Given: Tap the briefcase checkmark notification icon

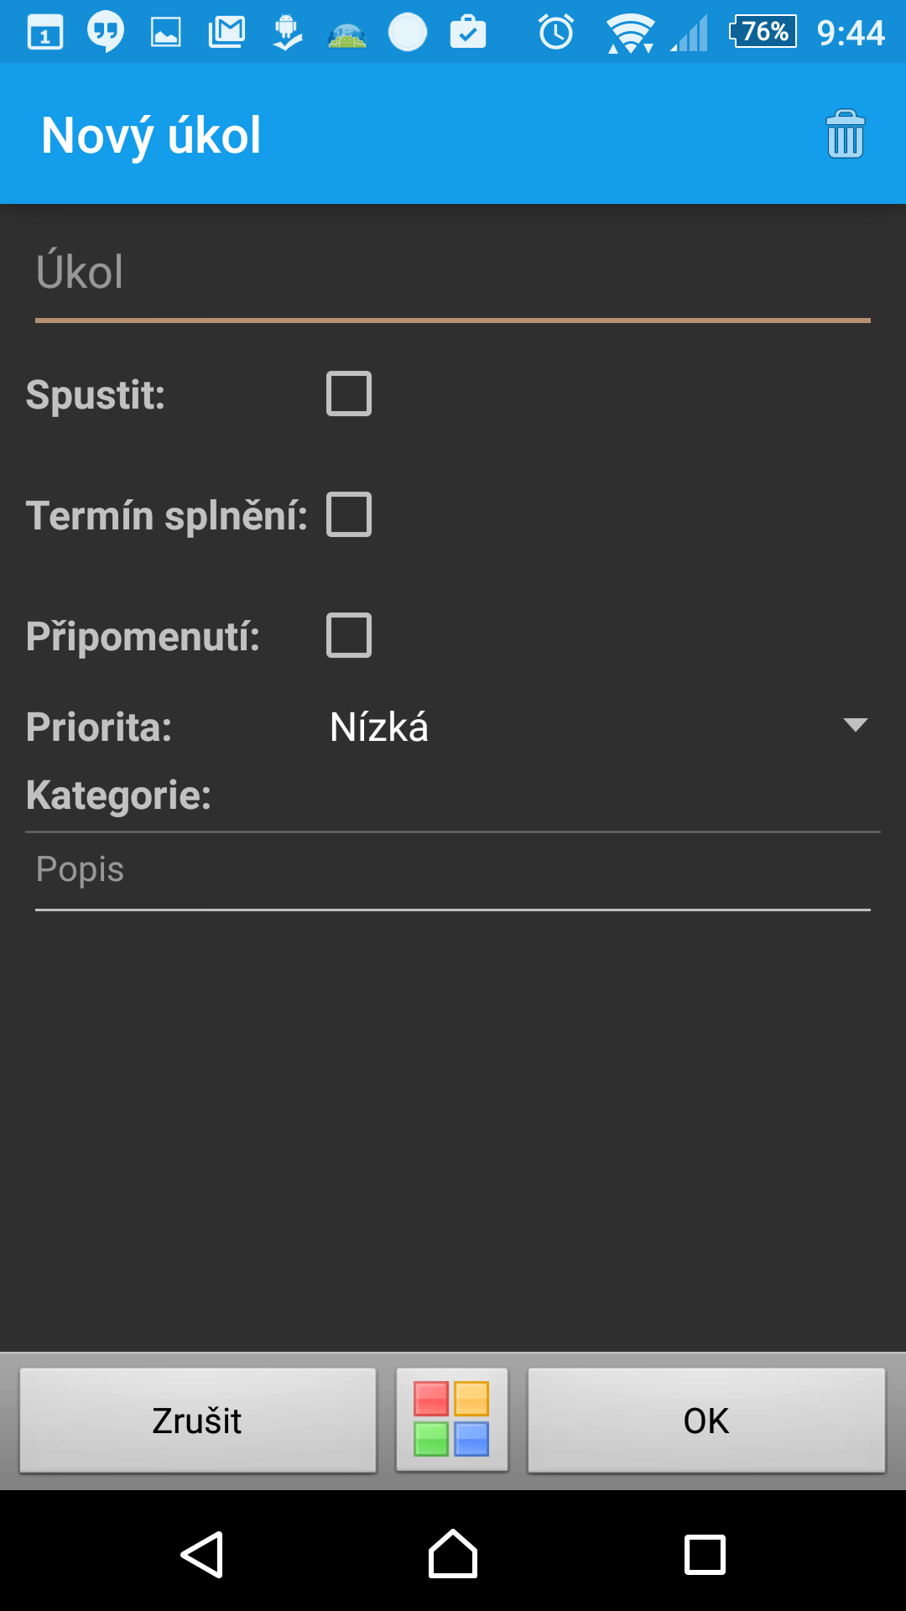Looking at the screenshot, I should [x=468, y=33].
